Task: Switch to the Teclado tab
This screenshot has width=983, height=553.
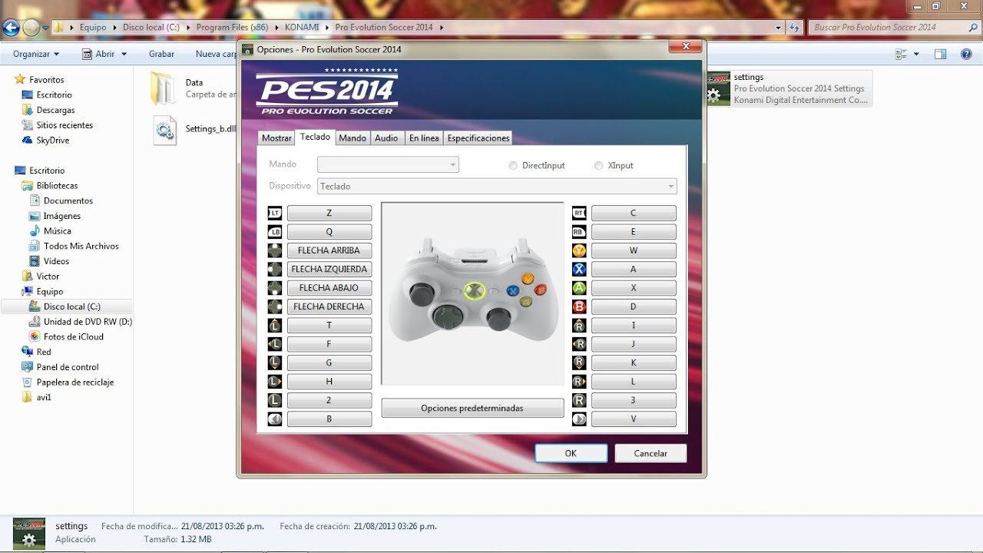Action: [x=316, y=137]
